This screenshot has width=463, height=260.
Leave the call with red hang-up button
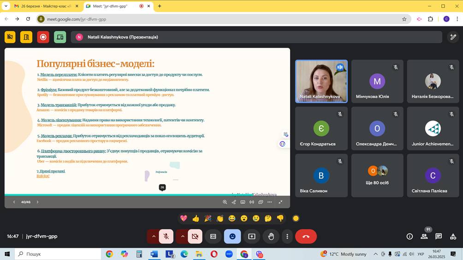click(x=306, y=236)
